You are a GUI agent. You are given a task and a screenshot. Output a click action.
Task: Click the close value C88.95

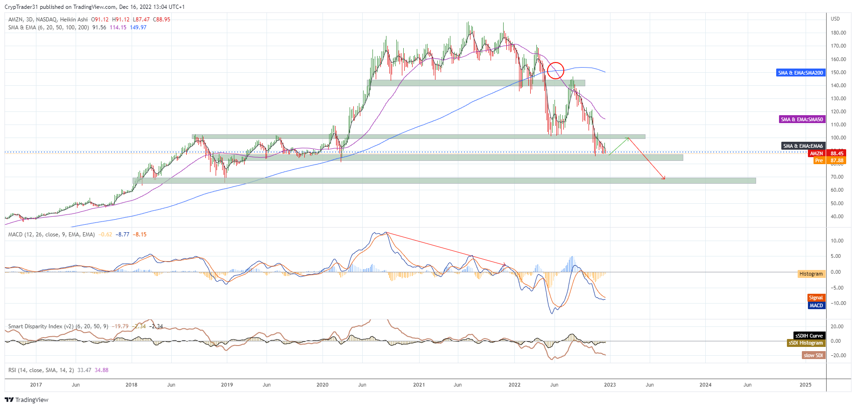[x=161, y=20]
